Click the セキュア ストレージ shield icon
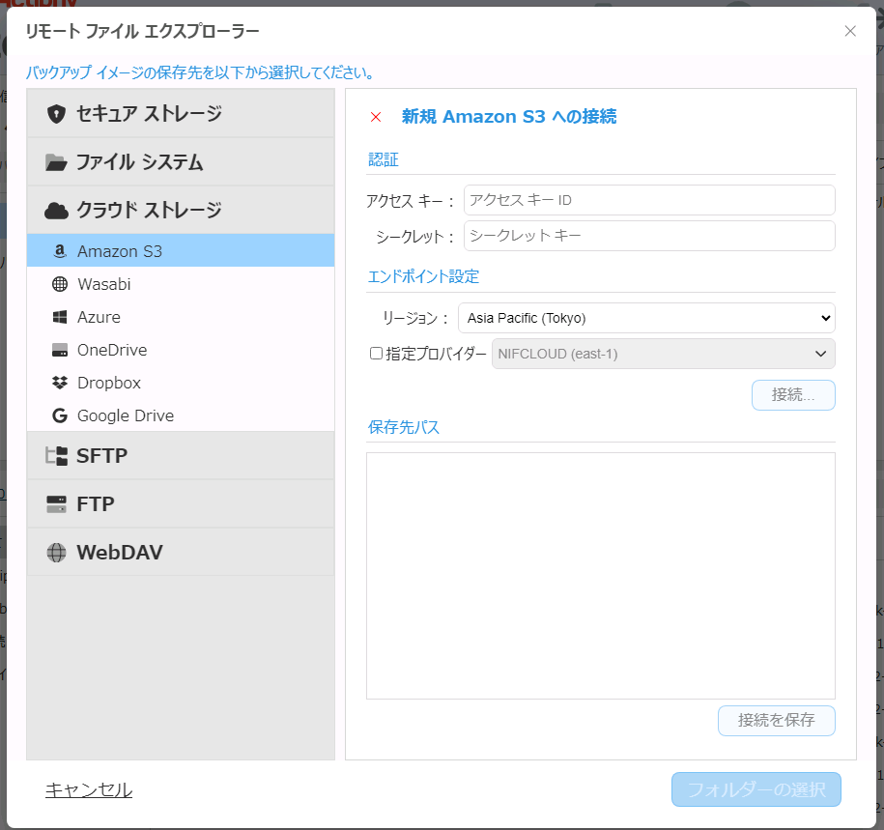Image resolution: width=884 pixels, height=830 pixels. pyautogui.click(x=56, y=114)
